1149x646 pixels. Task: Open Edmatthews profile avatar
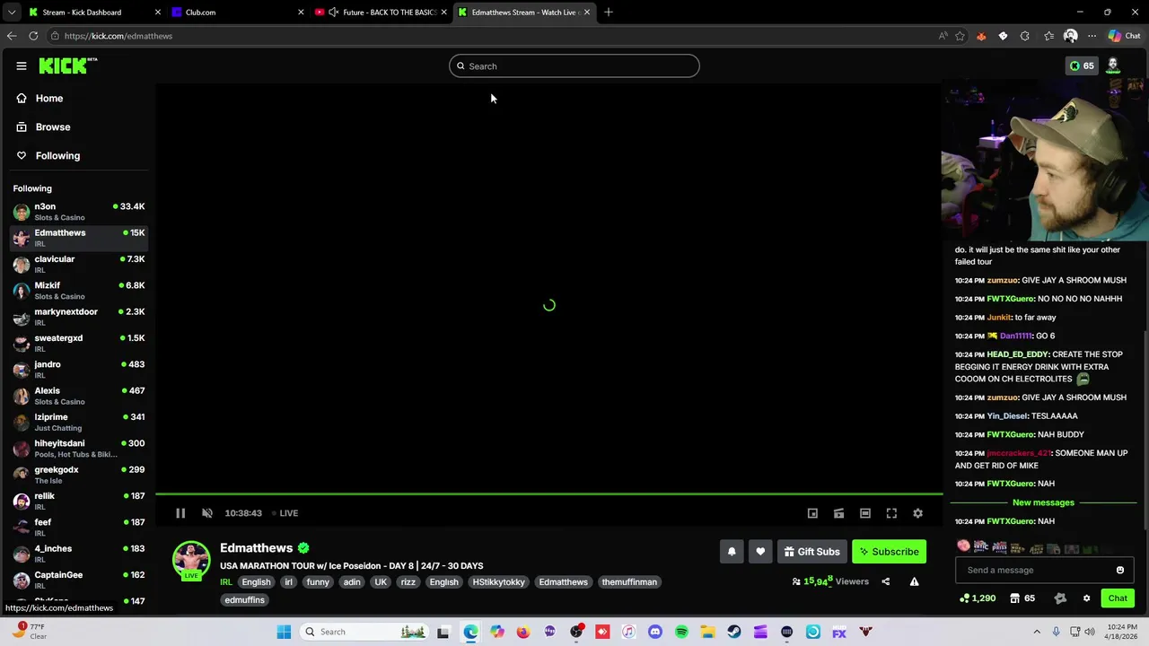(191, 560)
